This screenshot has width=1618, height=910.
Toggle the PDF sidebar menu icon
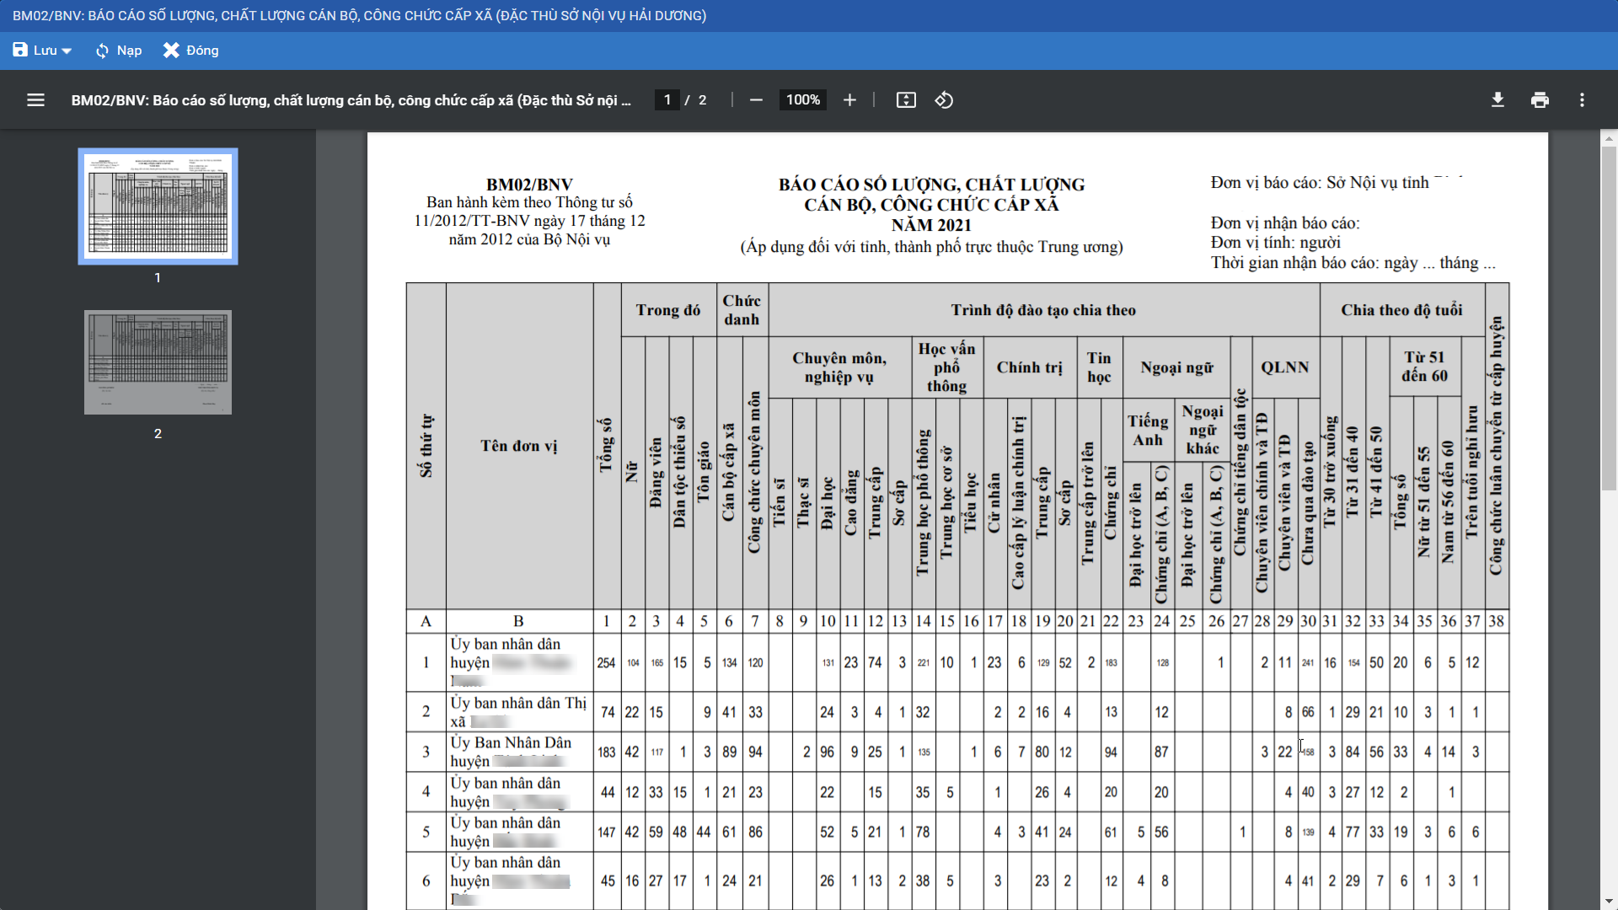tap(35, 100)
